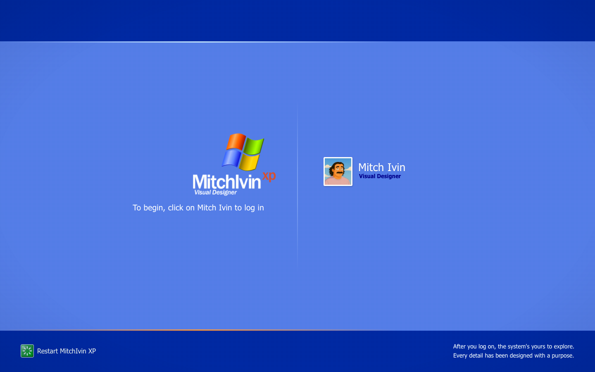Click the blue 'Visual Designer' text under Mitch Ivin
The image size is (595, 372).
(x=380, y=176)
